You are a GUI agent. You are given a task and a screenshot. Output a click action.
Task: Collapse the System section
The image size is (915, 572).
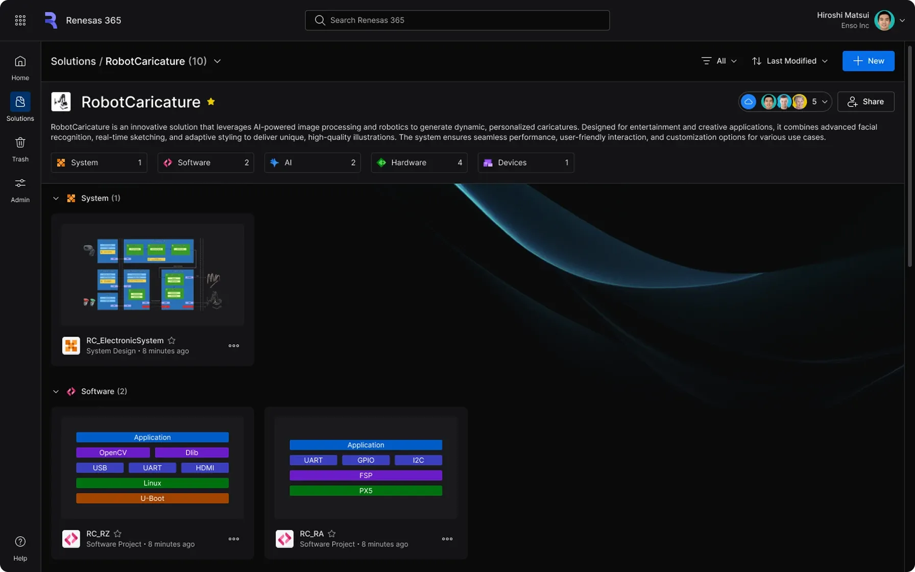[56, 198]
